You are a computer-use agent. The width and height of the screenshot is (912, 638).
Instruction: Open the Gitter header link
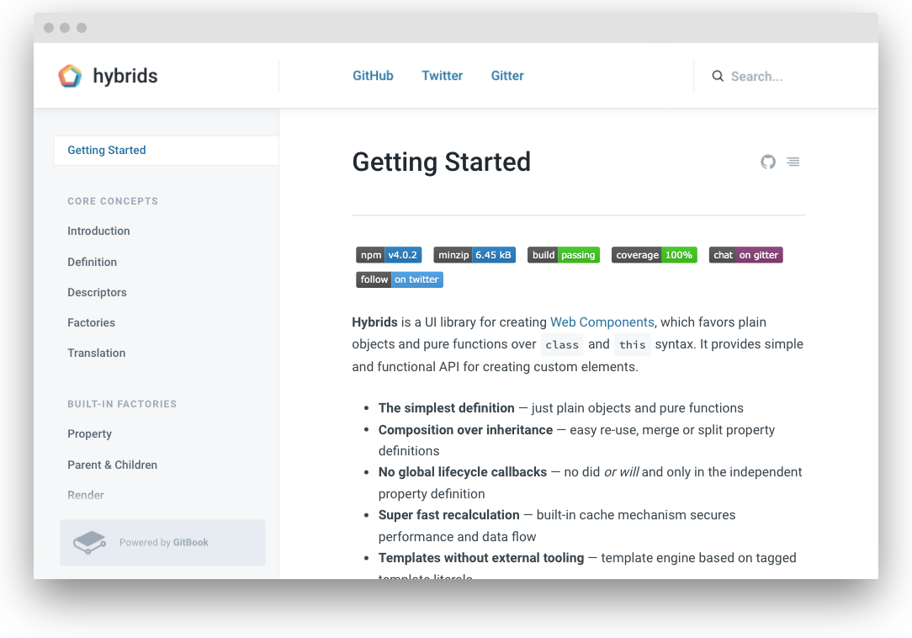507,76
